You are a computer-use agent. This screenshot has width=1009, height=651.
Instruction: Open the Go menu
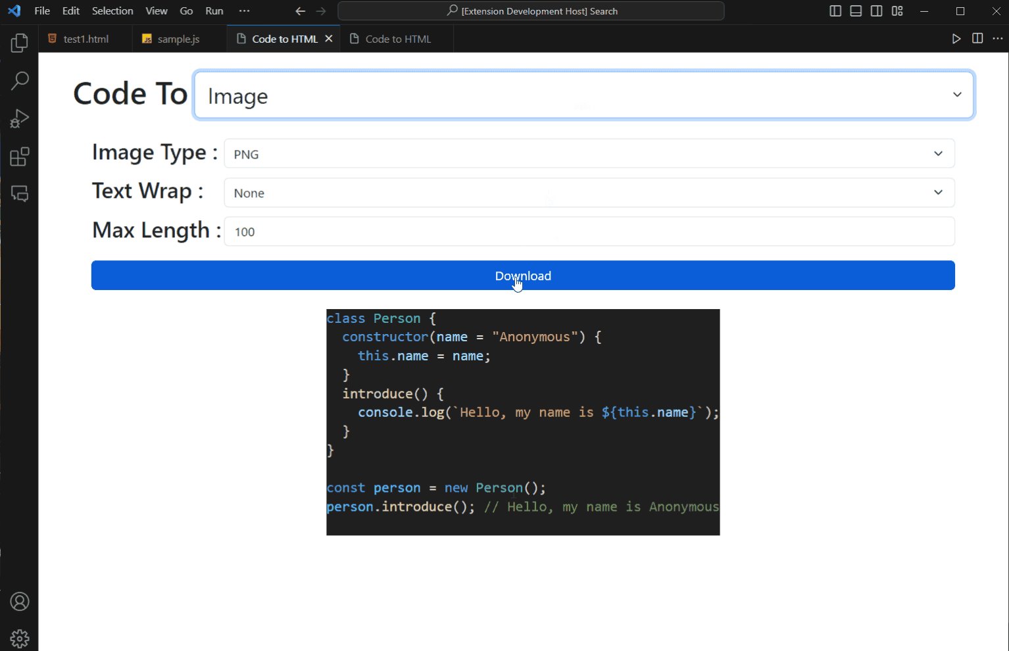click(186, 11)
